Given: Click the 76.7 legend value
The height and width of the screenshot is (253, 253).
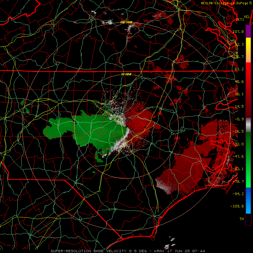Looking at the screenshot, I should (239, 57).
